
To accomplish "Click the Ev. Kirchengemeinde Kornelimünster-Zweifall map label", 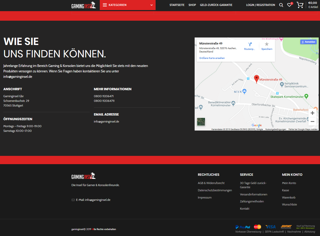I will click(291, 120).
